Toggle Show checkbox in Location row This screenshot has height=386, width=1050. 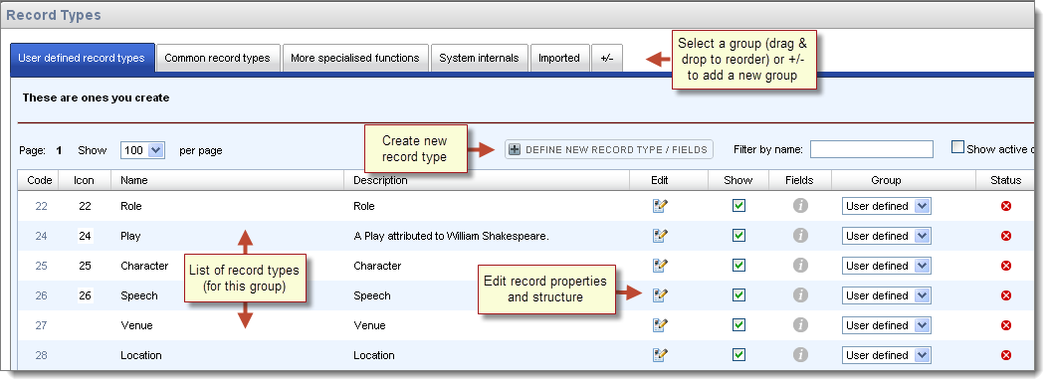coord(738,355)
